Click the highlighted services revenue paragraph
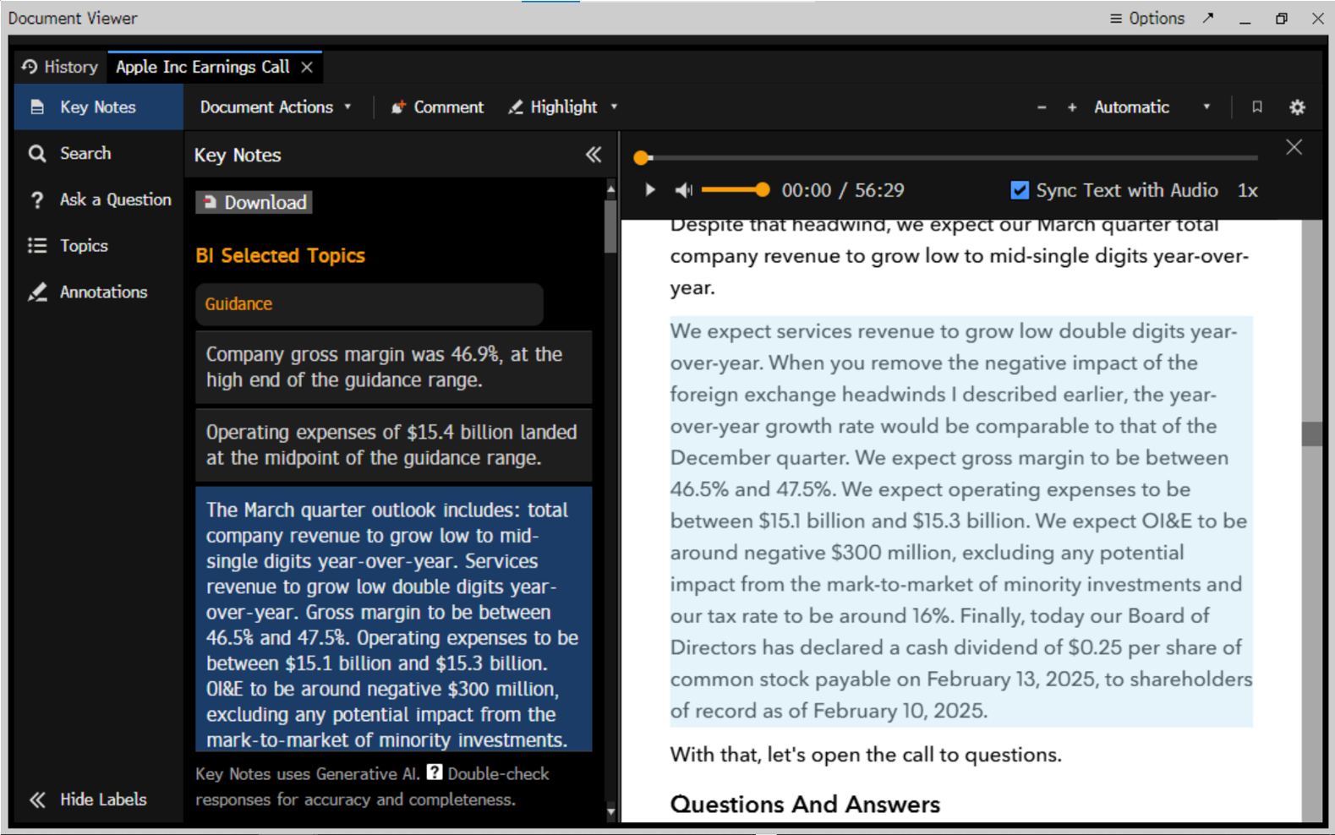Image resolution: width=1335 pixels, height=835 pixels. coord(961,521)
